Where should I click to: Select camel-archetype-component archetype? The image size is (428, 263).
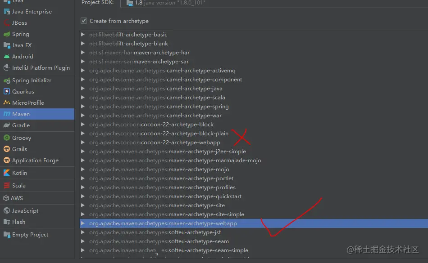coord(165,80)
